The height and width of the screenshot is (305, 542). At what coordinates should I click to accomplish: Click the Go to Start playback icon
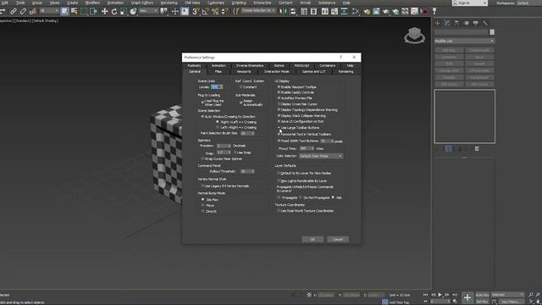(x=425, y=295)
